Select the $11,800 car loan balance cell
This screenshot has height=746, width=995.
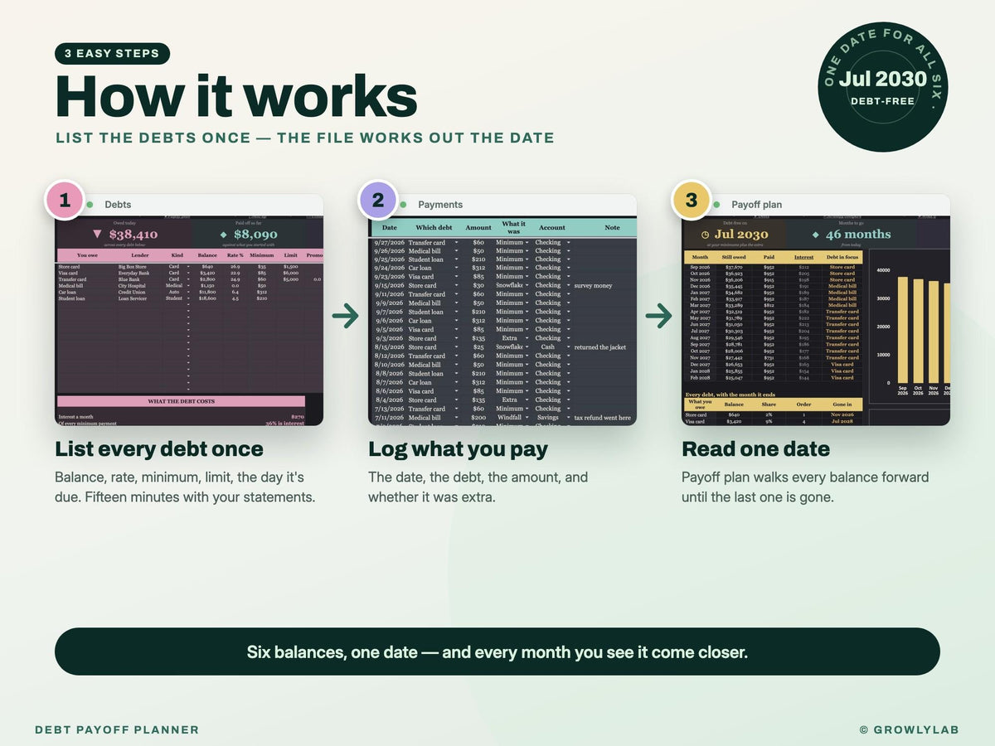coord(208,292)
